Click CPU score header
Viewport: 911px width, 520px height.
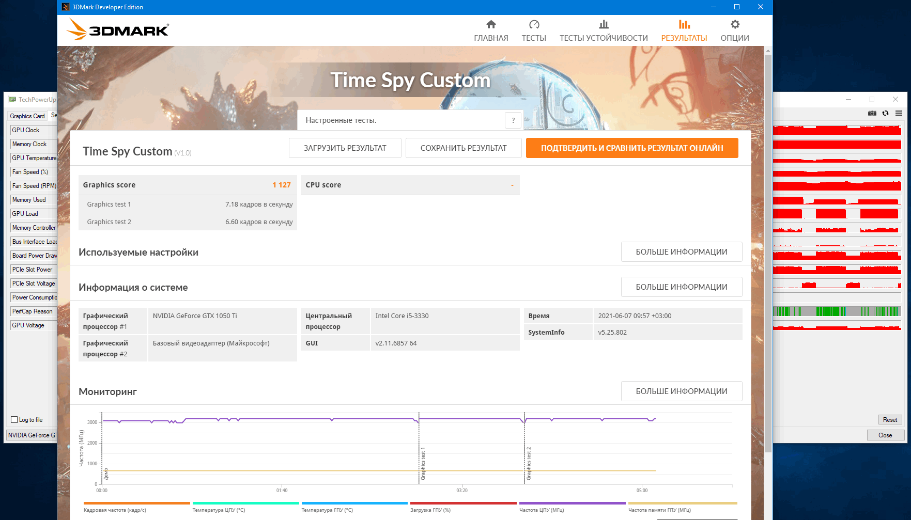tap(410, 185)
